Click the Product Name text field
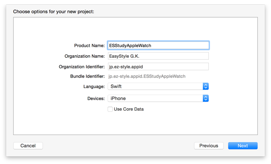The width and height of the screenshot is (271, 164). pos(158,46)
